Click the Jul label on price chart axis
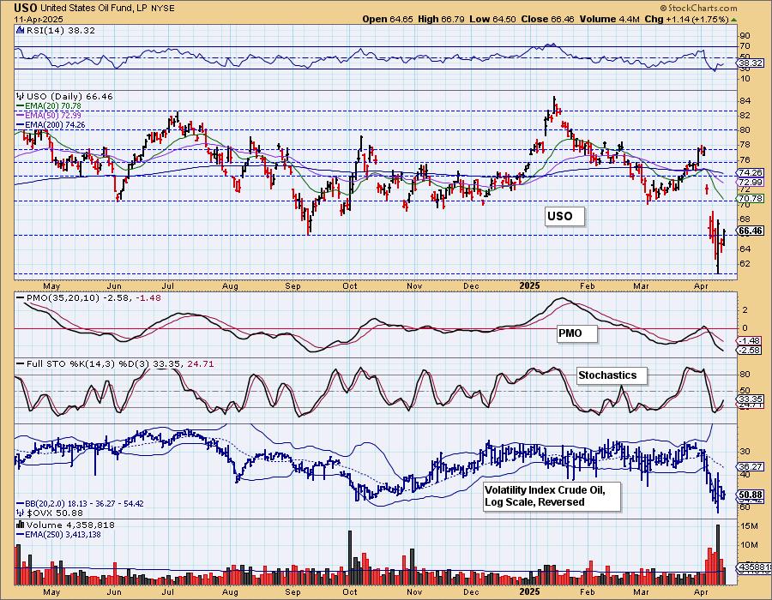The height and width of the screenshot is (600, 772). coord(168,285)
